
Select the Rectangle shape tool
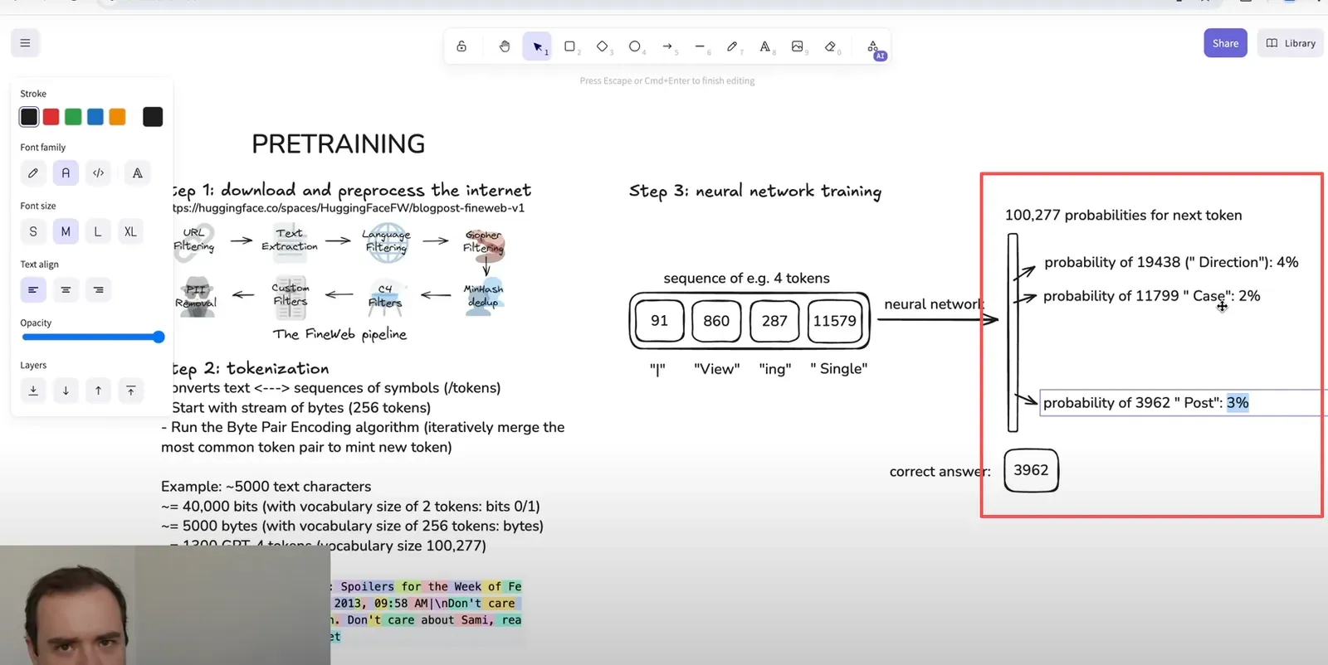tap(570, 46)
